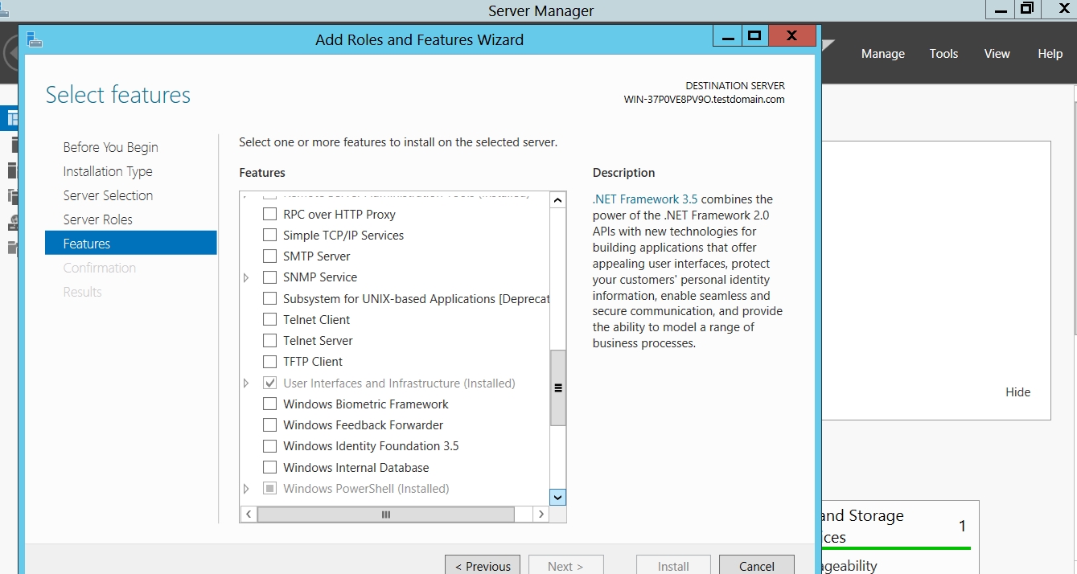Go to the Server Roles wizard step
1077x574 pixels.
[97, 219]
